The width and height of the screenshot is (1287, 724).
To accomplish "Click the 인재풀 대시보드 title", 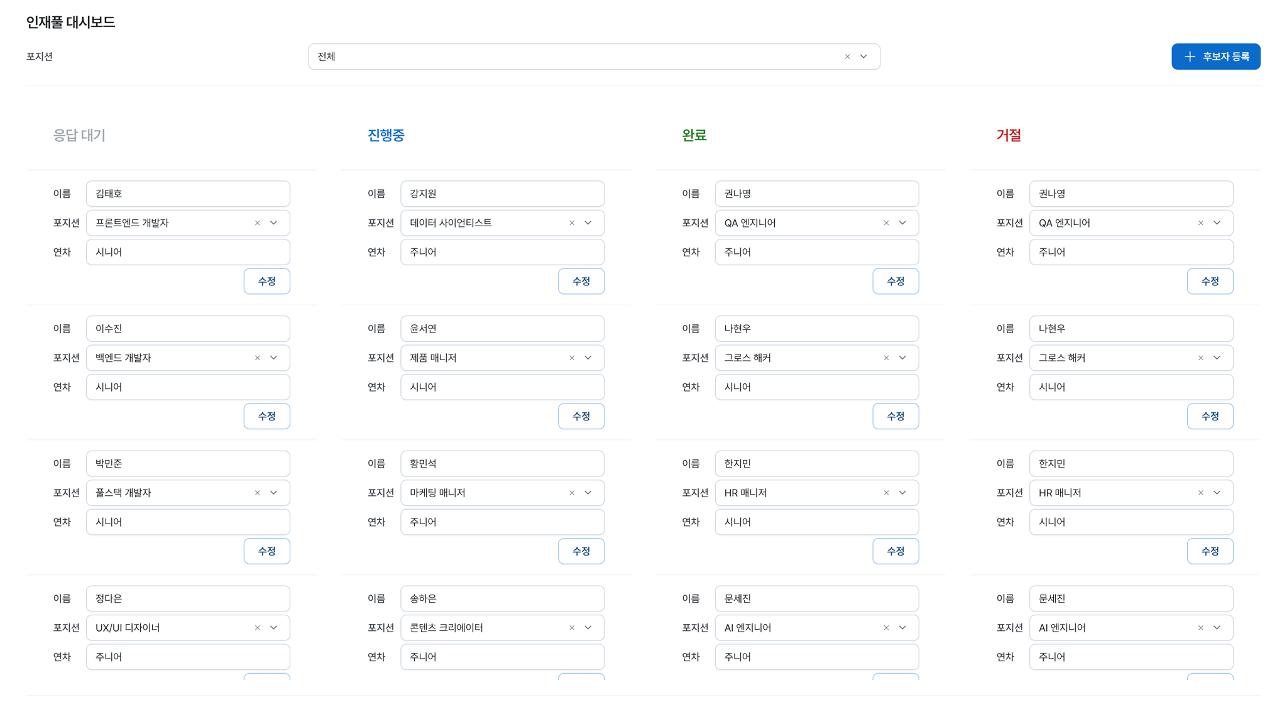I will (x=71, y=22).
